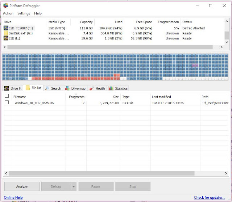This screenshot has height=202, width=232.
Task: Maximize the Defraggler window
Action: [211, 6]
